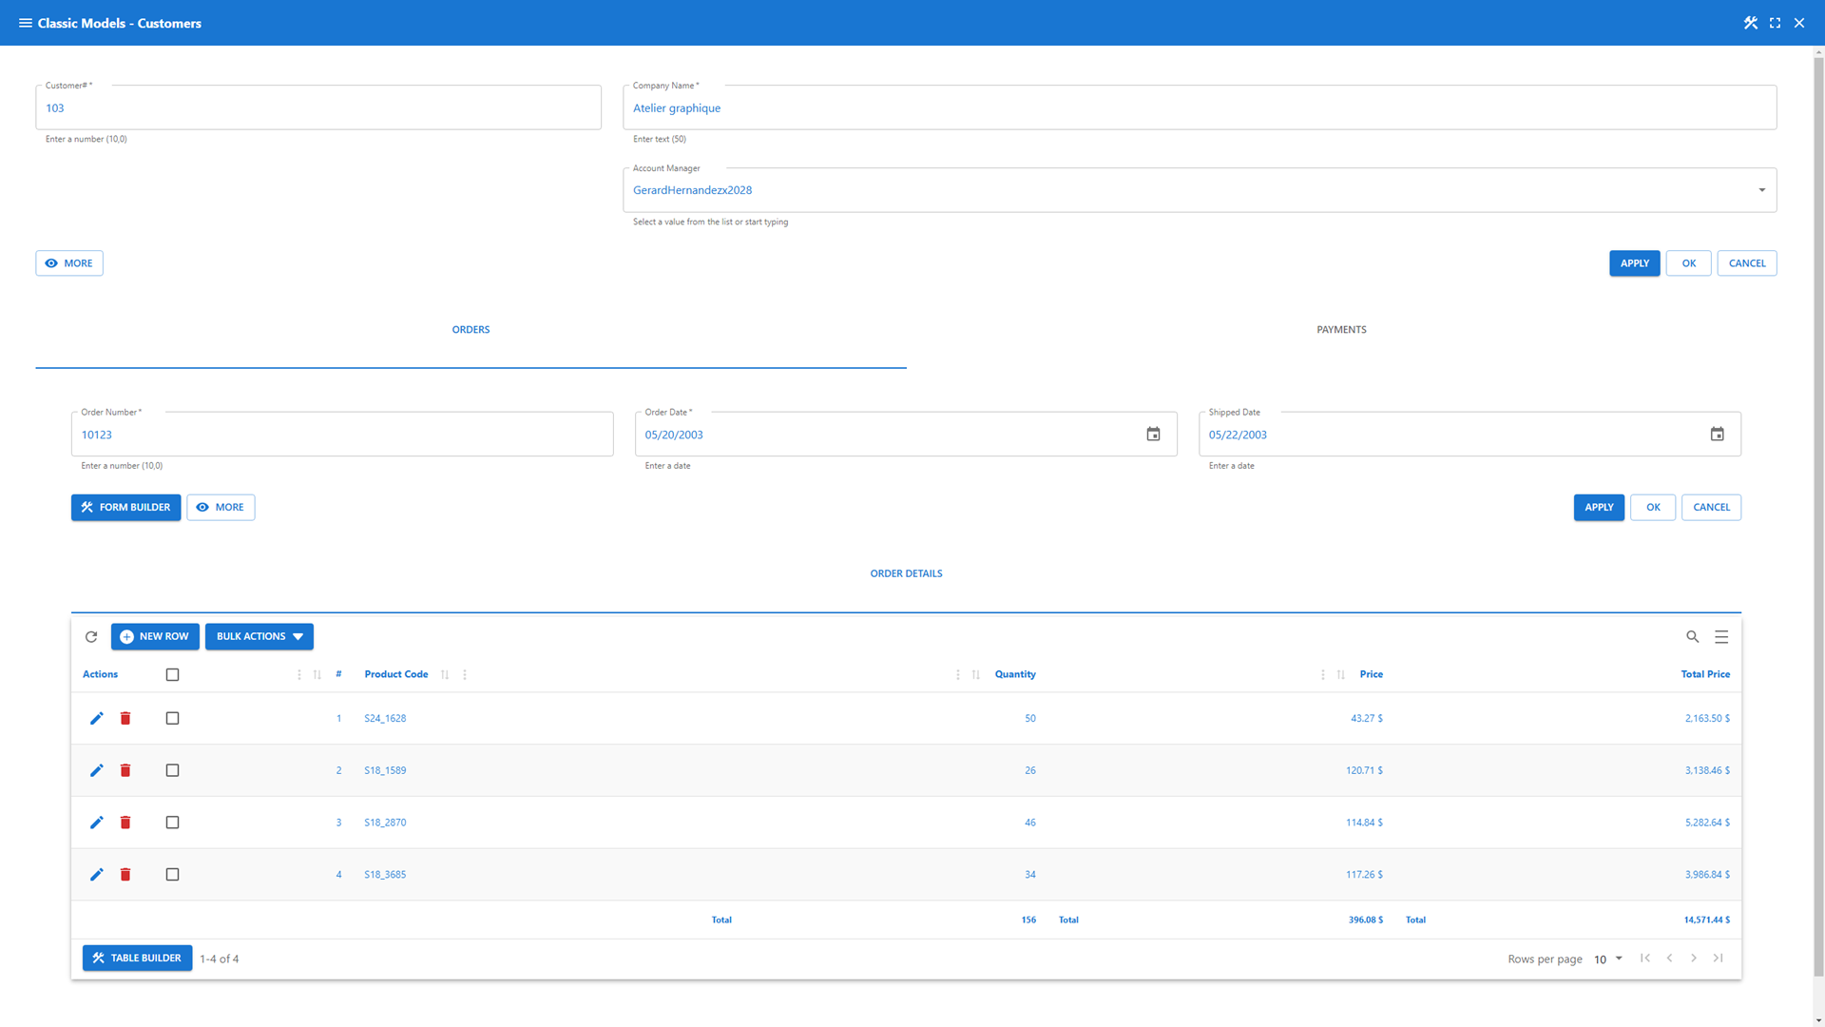Edit row with product S24_1628
The height and width of the screenshot is (1027, 1825).
coord(96,718)
